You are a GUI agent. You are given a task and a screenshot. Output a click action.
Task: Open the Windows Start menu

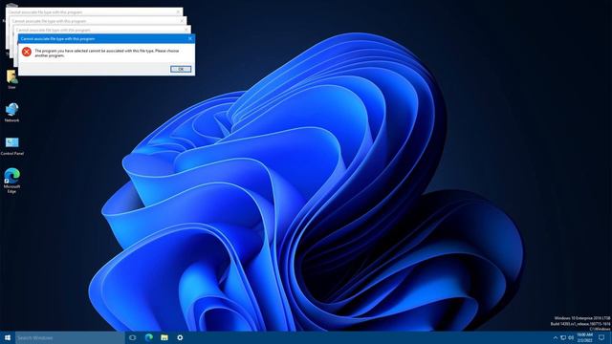coord(8,337)
